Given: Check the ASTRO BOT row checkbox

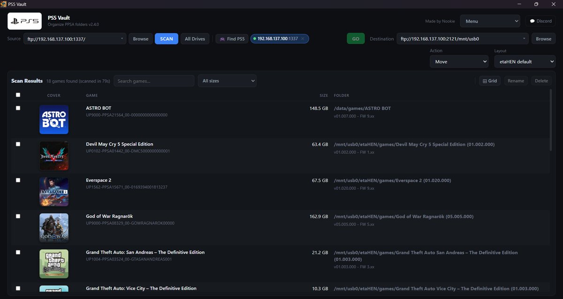Looking at the screenshot, I should pyautogui.click(x=18, y=108).
